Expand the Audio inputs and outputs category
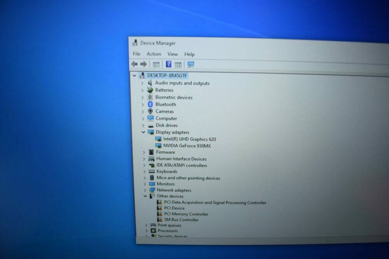Screen dimensions: 389x259 click(x=142, y=83)
